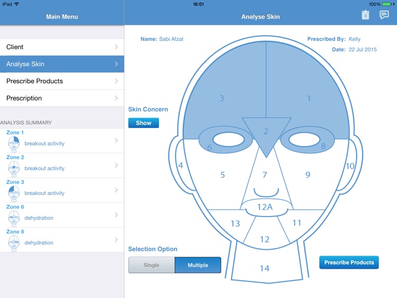Expand the Analyse Skin row chevron
Image resolution: width=397 pixels, height=298 pixels.
[x=116, y=64]
